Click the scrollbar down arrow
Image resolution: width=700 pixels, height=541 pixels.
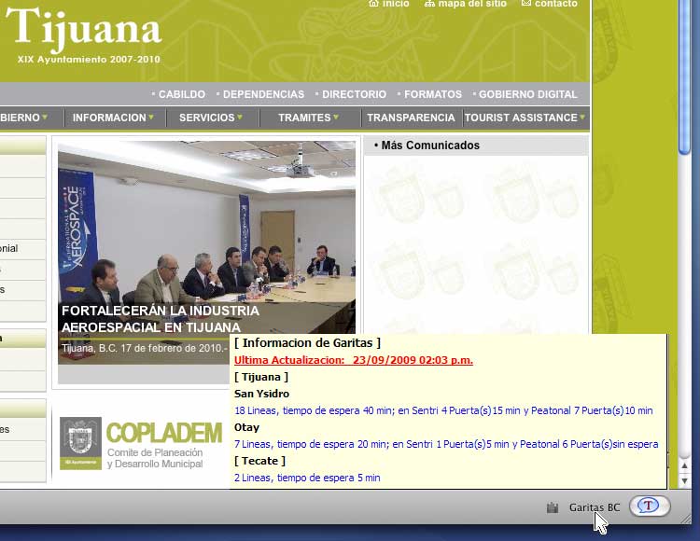coord(684,480)
